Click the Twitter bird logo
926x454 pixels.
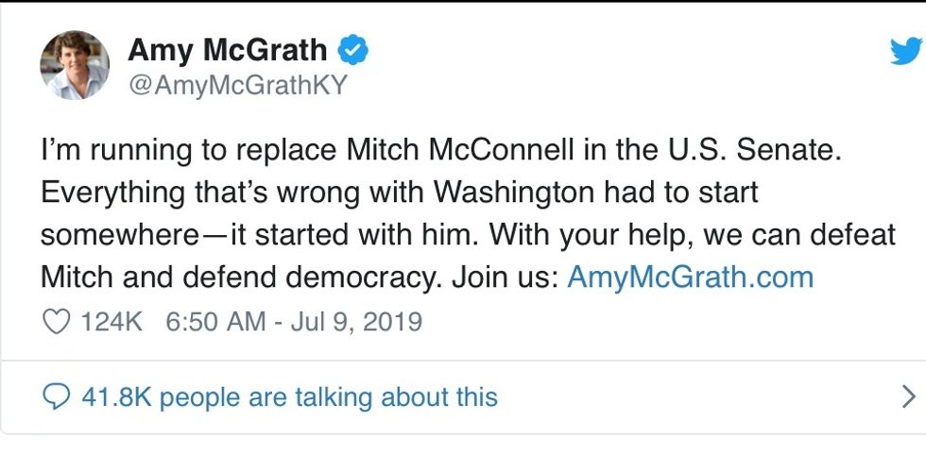pyautogui.click(x=904, y=52)
